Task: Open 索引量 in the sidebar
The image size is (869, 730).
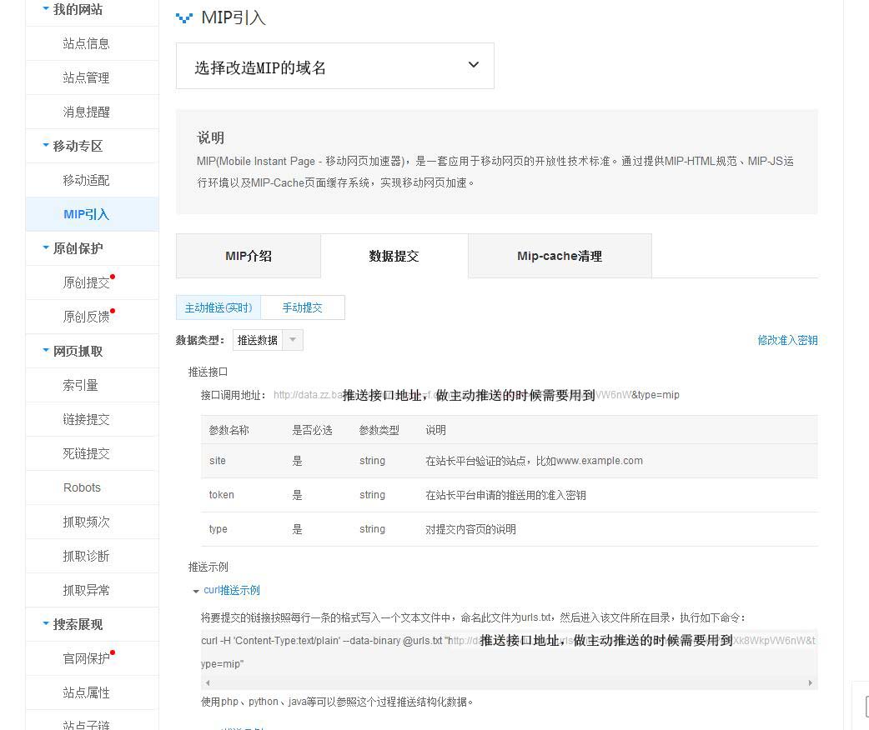Action: pyautogui.click(x=80, y=385)
